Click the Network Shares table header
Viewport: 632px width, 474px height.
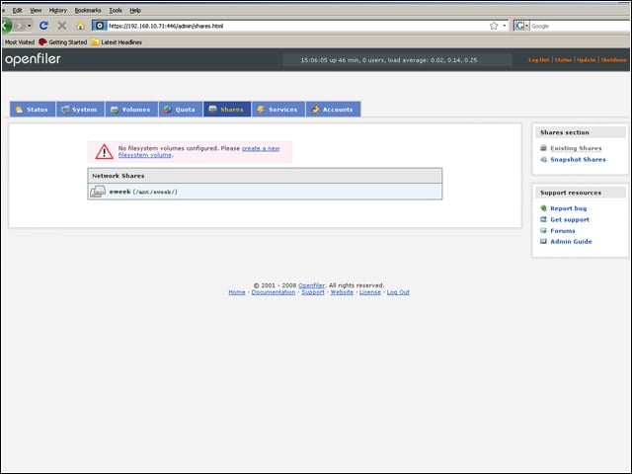pos(265,176)
